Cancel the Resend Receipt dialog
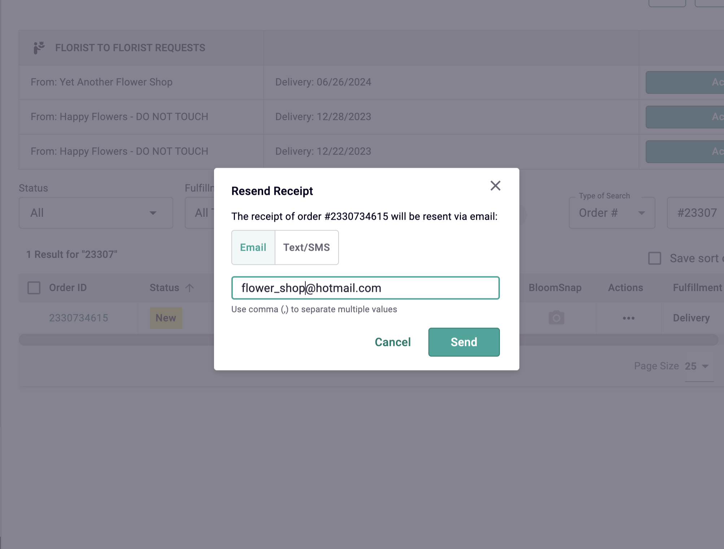The height and width of the screenshot is (549, 724). (x=393, y=342)
